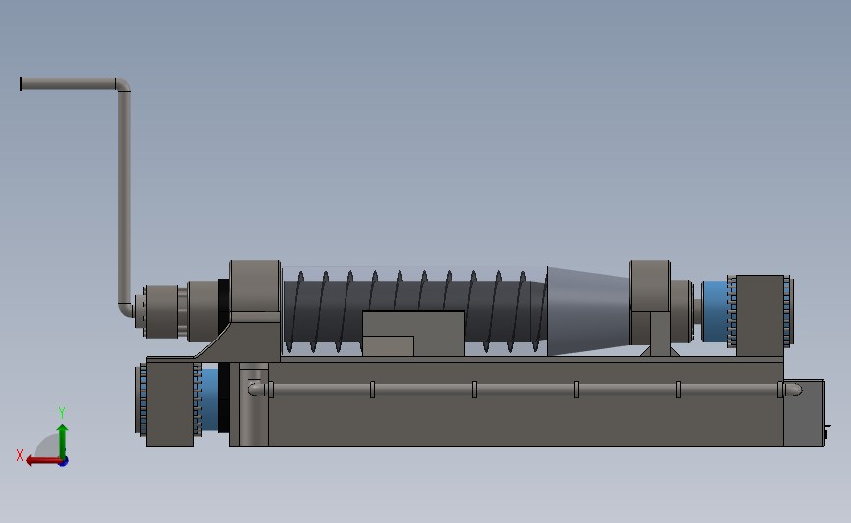Screen dimensions: 851x523
Task: Select the long horizontal pipe on the base
Action: pyautogui.click(x=525, y=390)
